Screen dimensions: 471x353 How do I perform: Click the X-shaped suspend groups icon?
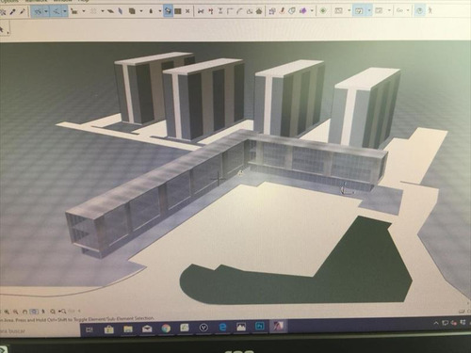pos(187,11)
